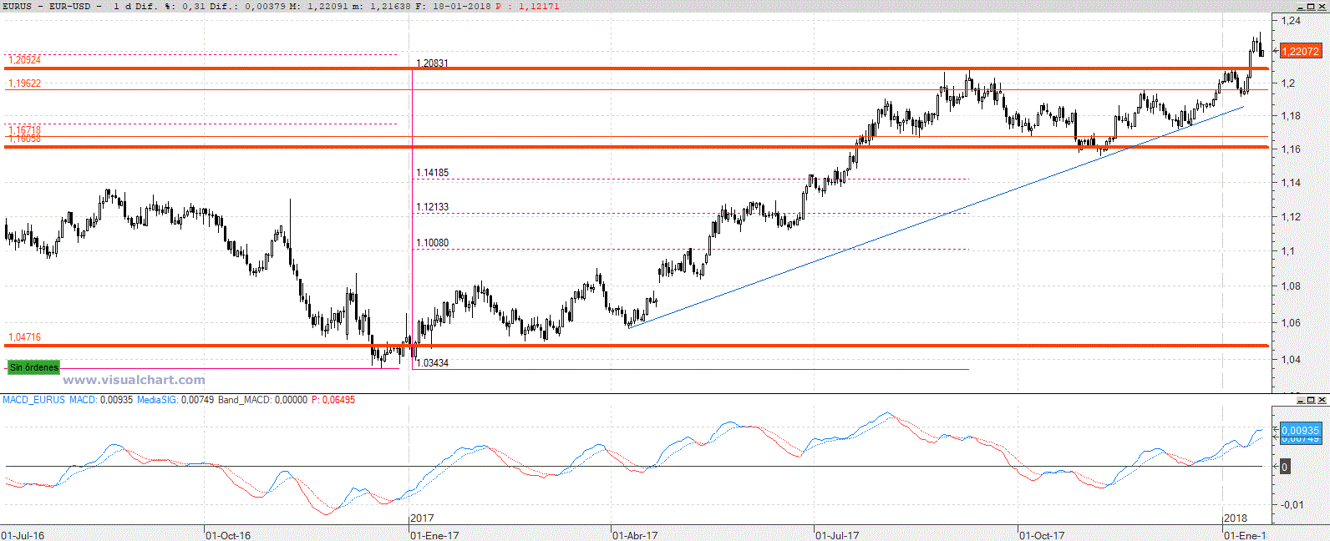Click the green 'Sin órdenes' badge
The height and width of the screenshot is (541, 1330).
(x=33, y=367)
